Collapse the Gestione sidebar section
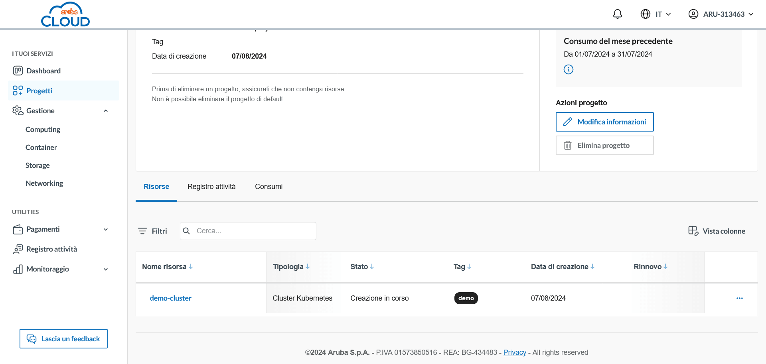This screenshot has height=364, width=766. [x=105, y=111]
